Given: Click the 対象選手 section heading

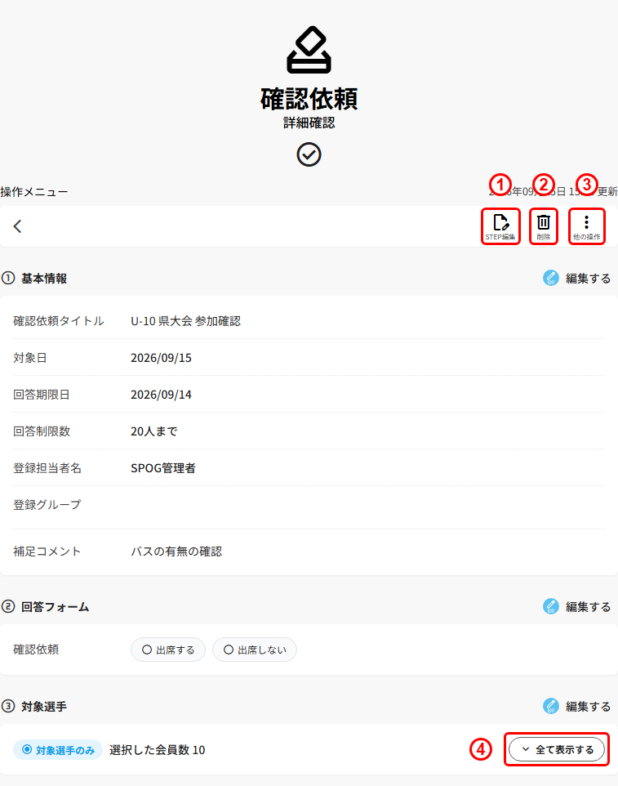Looking at the screenshot, I should click(x=44, y=706).
